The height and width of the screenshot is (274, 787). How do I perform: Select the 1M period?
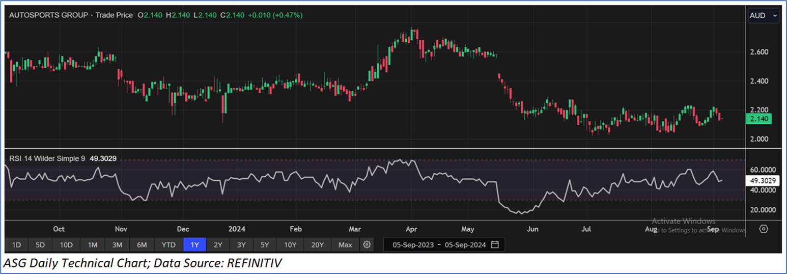pyautogui.click(x=92, y=245)
